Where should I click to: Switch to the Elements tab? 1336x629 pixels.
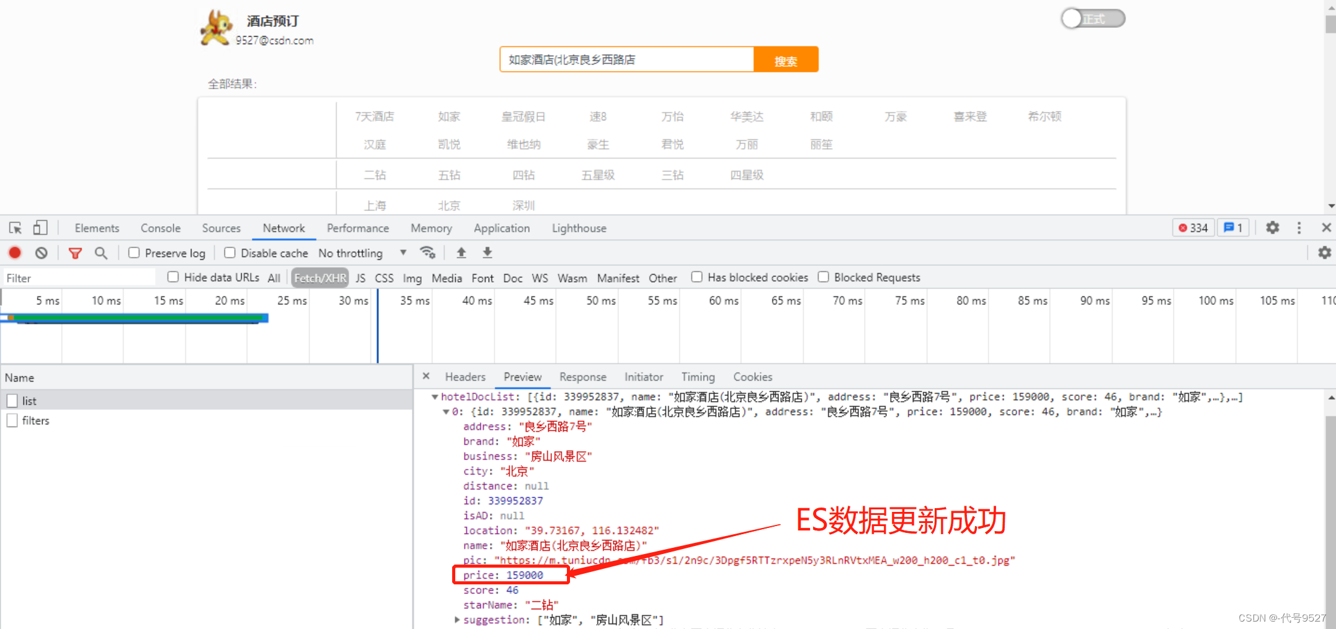point(97,228)
